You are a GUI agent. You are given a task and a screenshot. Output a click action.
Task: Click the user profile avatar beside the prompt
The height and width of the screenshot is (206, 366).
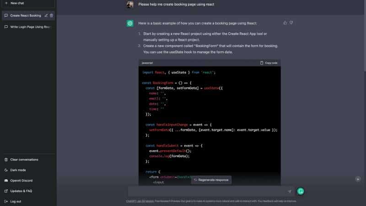[x=130, y=5]
